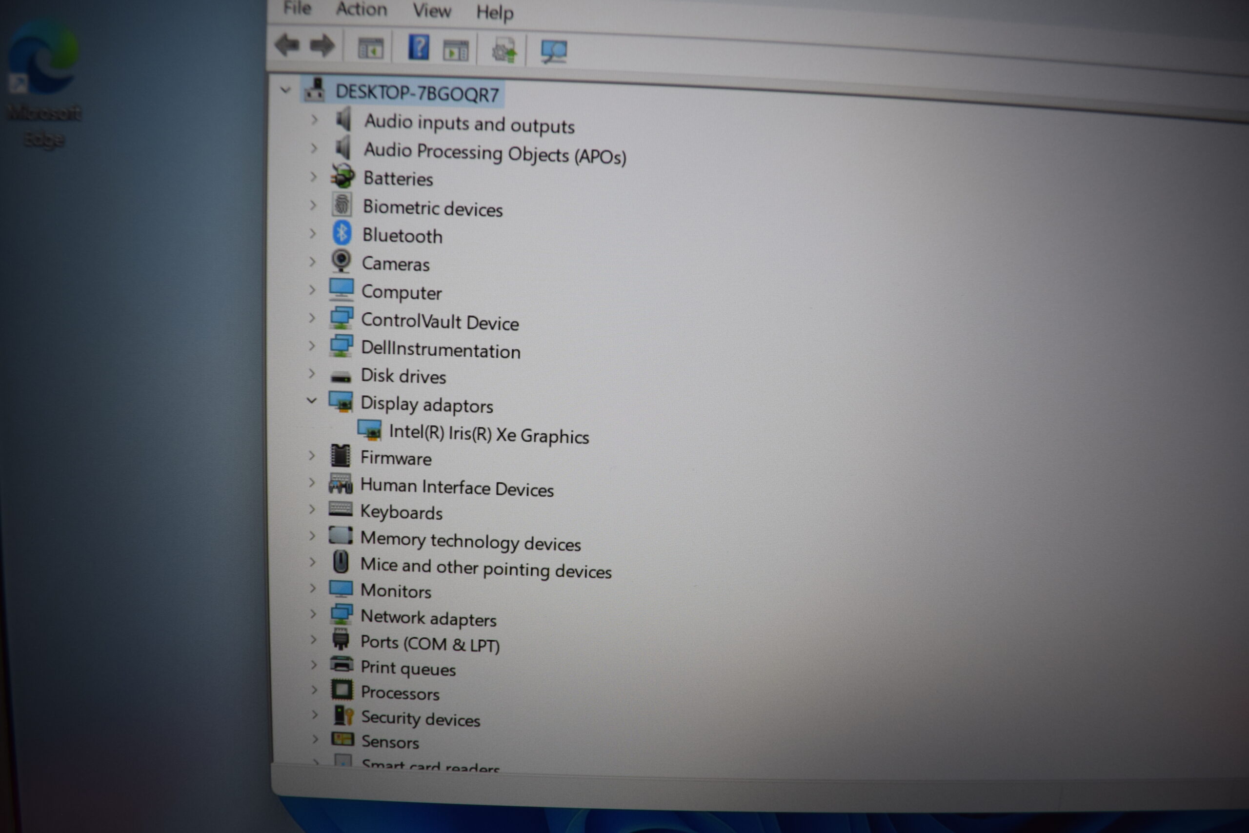1249x833 pixels.
Task: Click the Firmware chip icon
Action: pos(341,455)
